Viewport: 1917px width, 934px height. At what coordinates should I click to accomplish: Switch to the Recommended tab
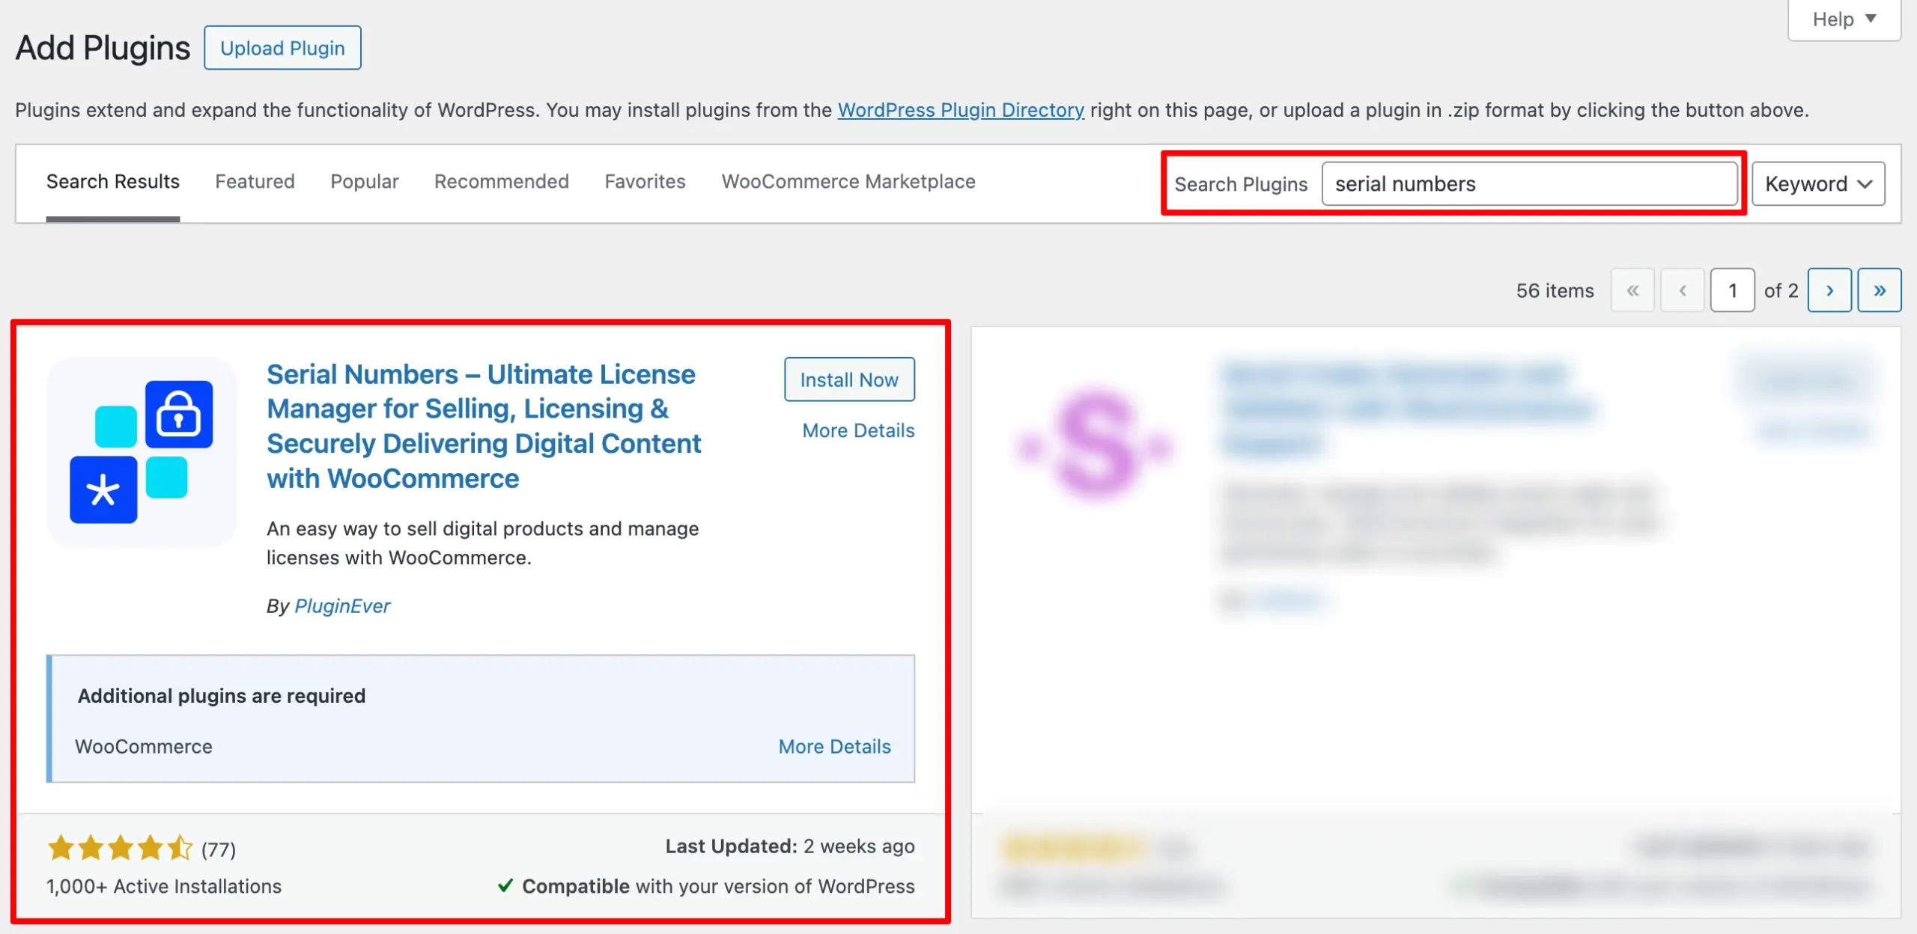point(502,182)
